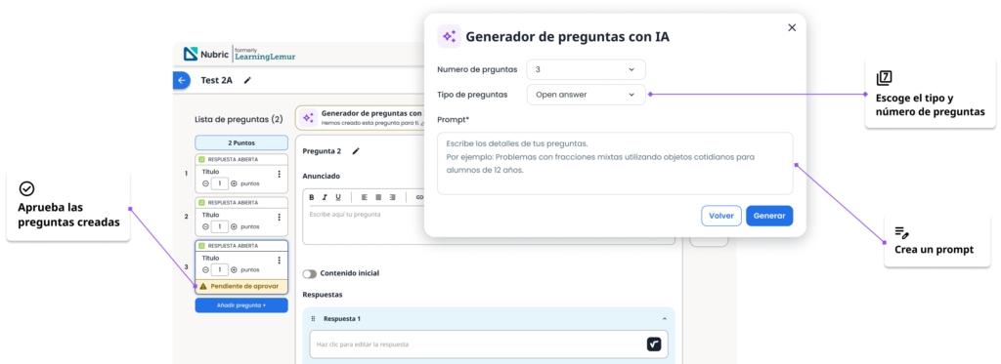Viewport: 1001px width, 364px height.
Task: Open the three-dot menu of question 1
Action: click(x=279, y=174)
